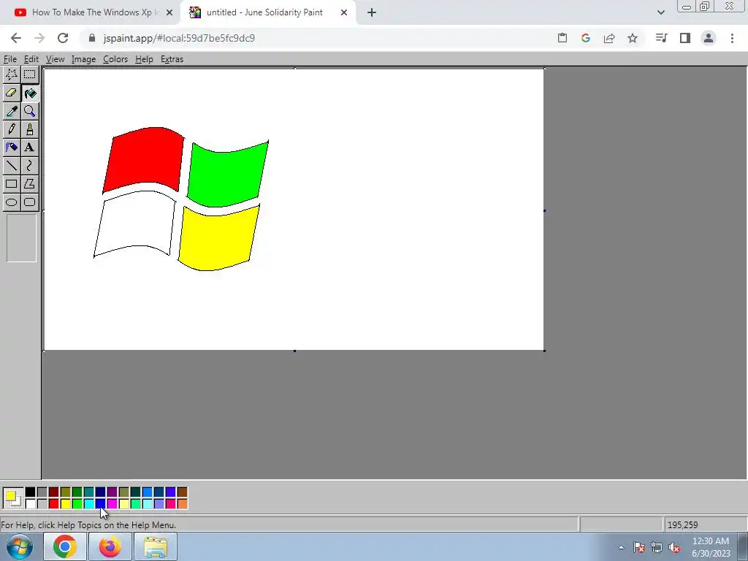Select the black color swatch
748x561 pixels.
30,492
